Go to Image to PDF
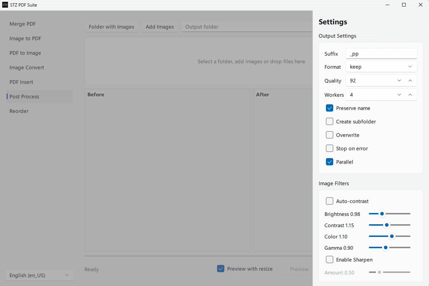Screen dimensions: 429x286 click(40, 39)
